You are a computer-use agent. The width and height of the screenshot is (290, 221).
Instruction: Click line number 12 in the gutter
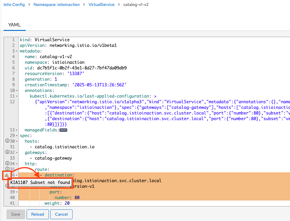click(x=12, y=102)
